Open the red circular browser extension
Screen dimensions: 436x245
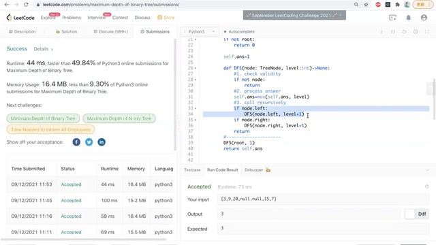[378, 5]
